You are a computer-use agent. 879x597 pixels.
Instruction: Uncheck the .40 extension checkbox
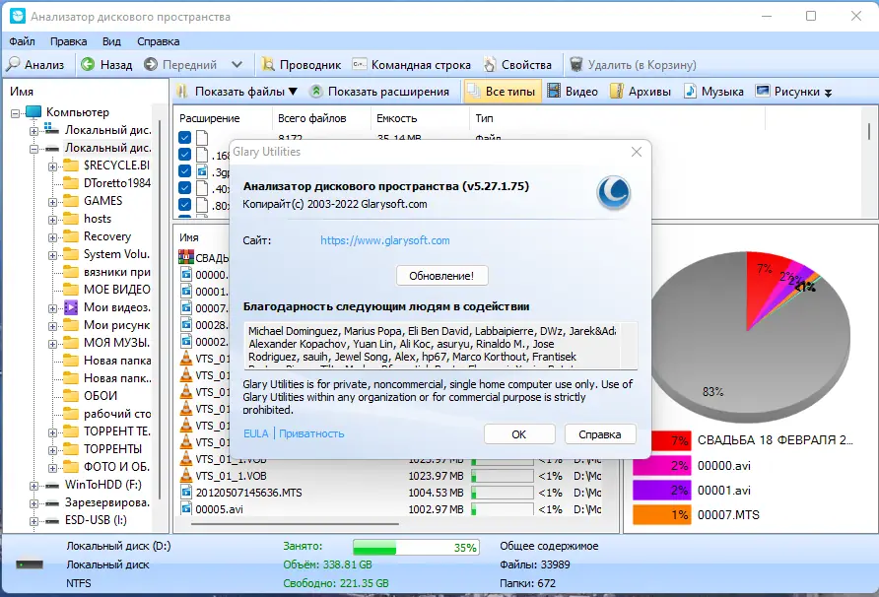[x=184, y=188]
